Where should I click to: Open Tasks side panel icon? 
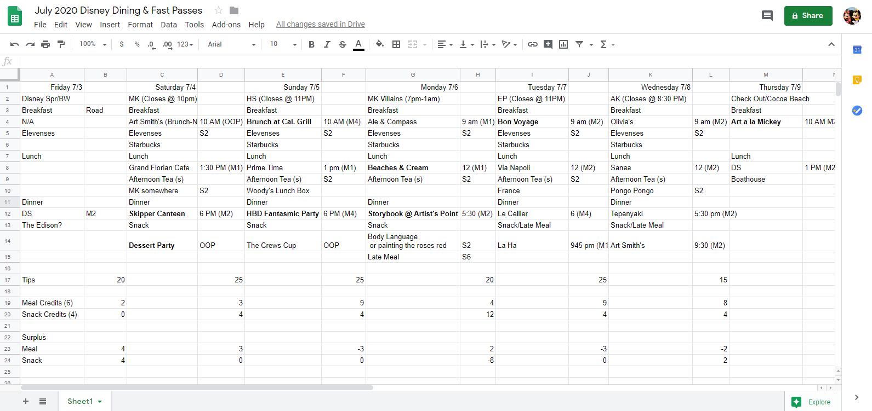click(x=857, y=111)
